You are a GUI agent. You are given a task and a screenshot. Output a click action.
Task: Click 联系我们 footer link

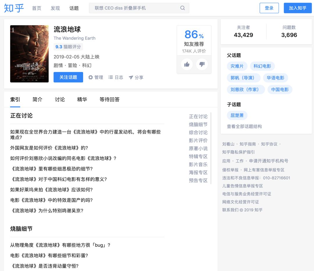[230, 210]
